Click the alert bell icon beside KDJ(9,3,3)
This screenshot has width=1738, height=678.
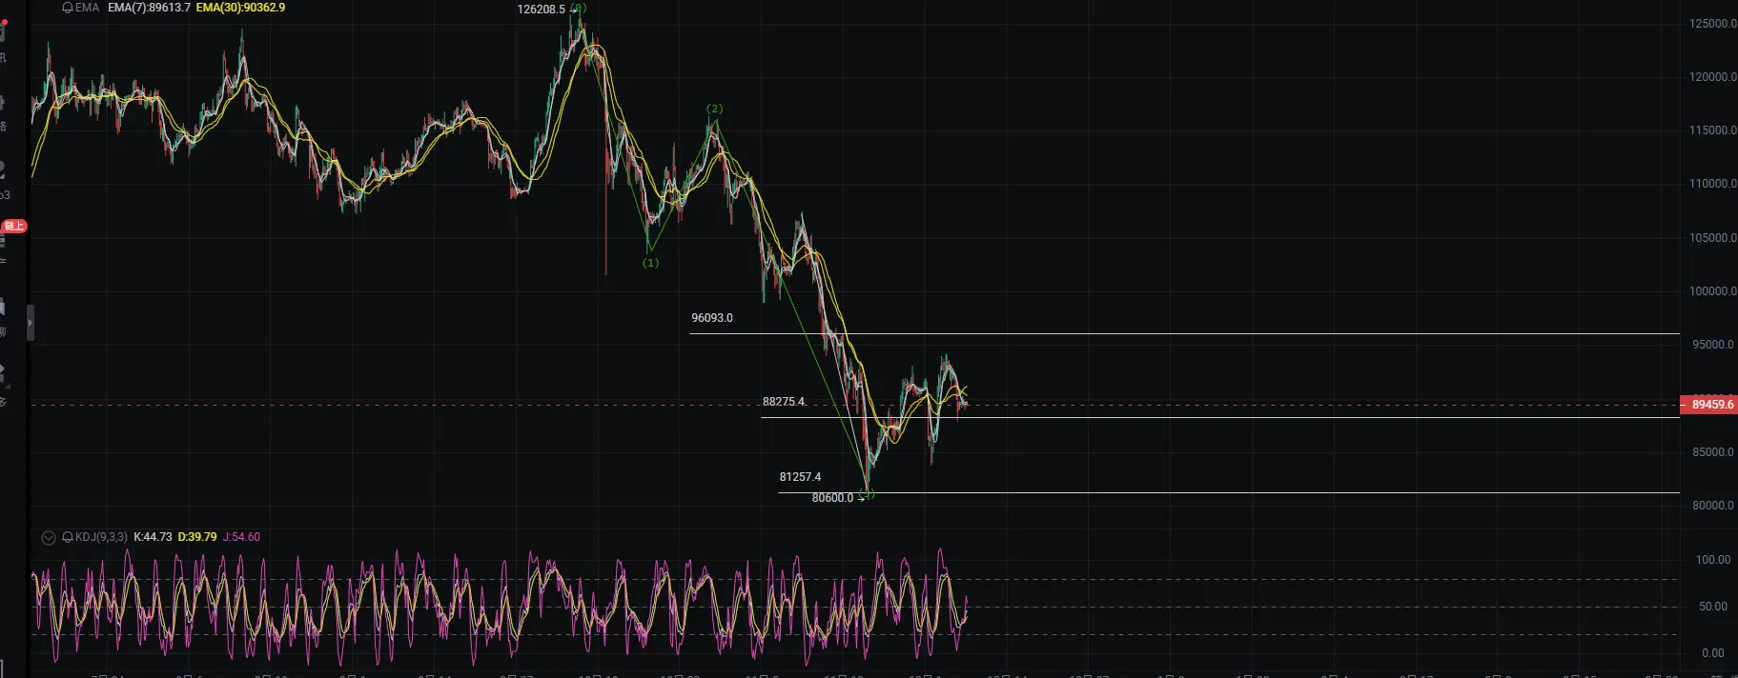click(x=68, y=537)
